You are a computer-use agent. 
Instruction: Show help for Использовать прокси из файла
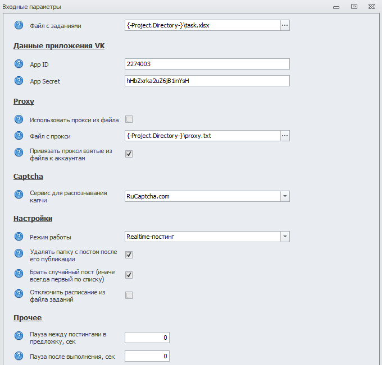(19, 119)
